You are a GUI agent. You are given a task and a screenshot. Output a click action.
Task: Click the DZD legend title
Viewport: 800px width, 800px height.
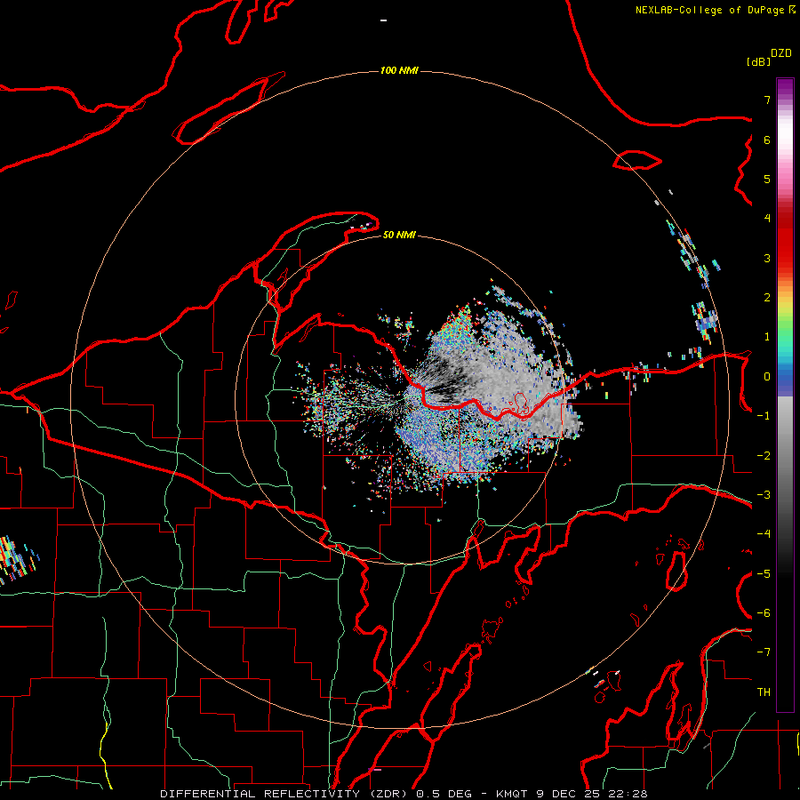[781, 53]
